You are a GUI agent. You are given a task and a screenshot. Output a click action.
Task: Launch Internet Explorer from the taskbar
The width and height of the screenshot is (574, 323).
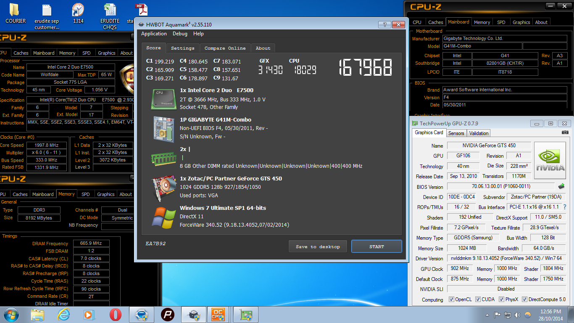(63, 315)
